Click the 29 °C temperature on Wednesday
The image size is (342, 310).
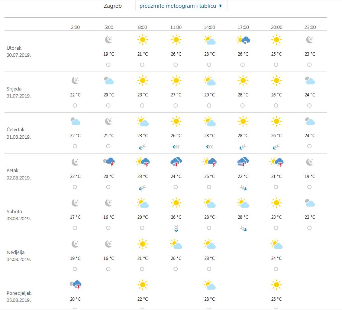[209, 95]
